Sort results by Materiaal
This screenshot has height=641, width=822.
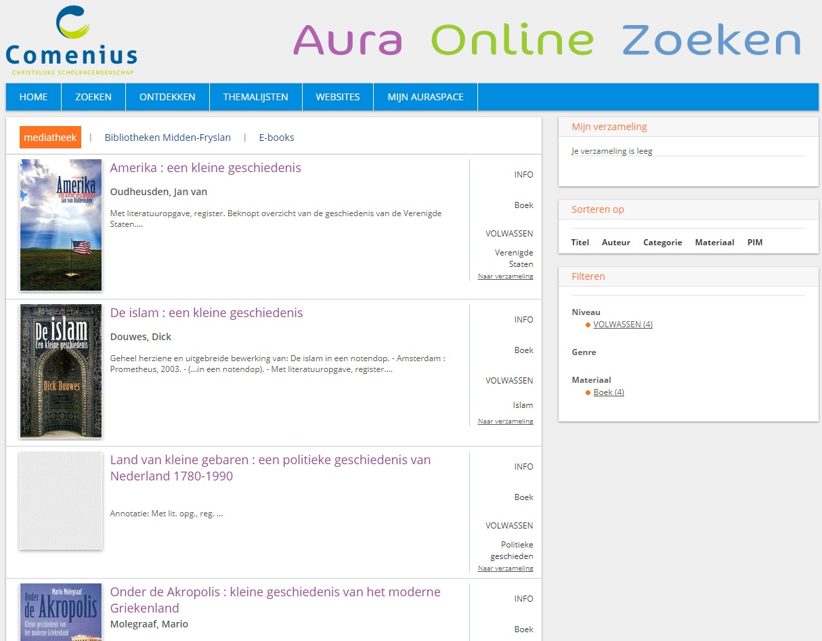(714, 243)
